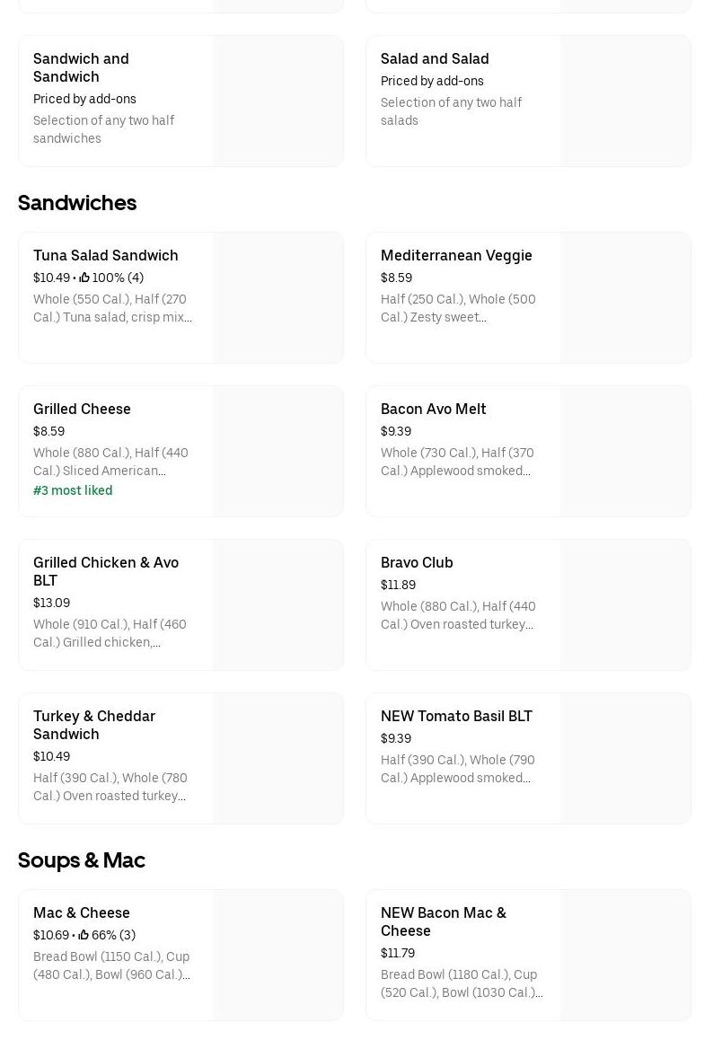Open NEW Tomato Basil BLT item

[456, 716]
